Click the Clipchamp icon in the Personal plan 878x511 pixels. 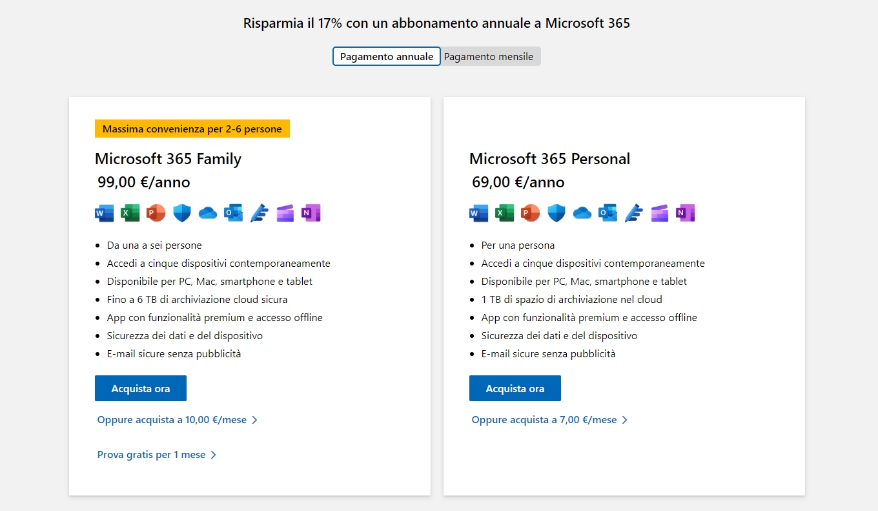660,213
